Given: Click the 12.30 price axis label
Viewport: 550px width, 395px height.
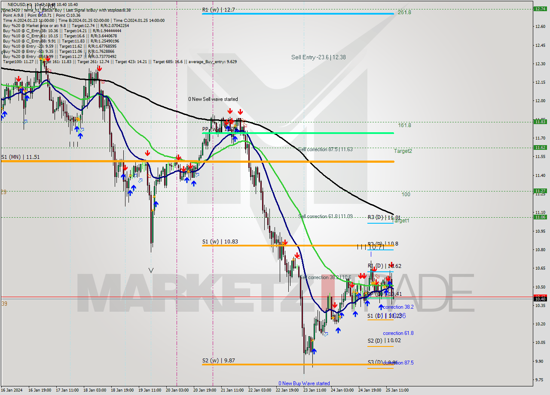Looking at the screenshot, I should pyautogui.click(x=540, y=64).
